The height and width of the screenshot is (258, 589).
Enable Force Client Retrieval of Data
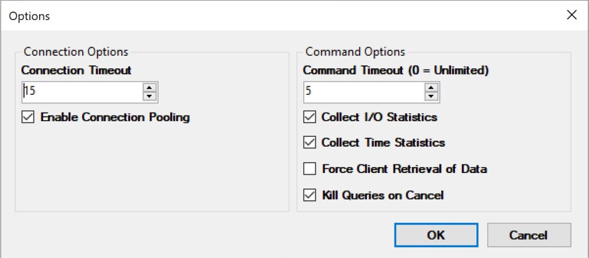[x=309, y=169]
